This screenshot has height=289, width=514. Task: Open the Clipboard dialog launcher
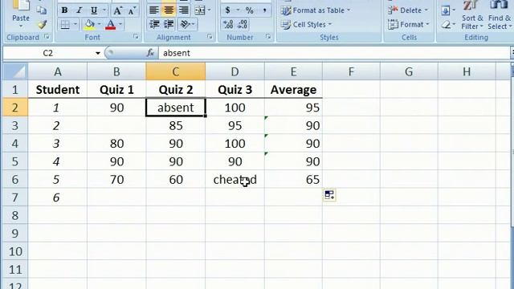click(47, 37)
